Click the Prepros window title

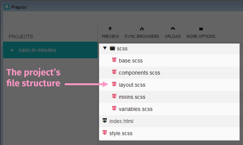[19, 7]
